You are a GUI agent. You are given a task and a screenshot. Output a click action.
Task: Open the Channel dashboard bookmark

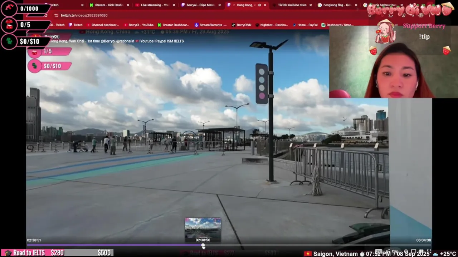(102, 25)
